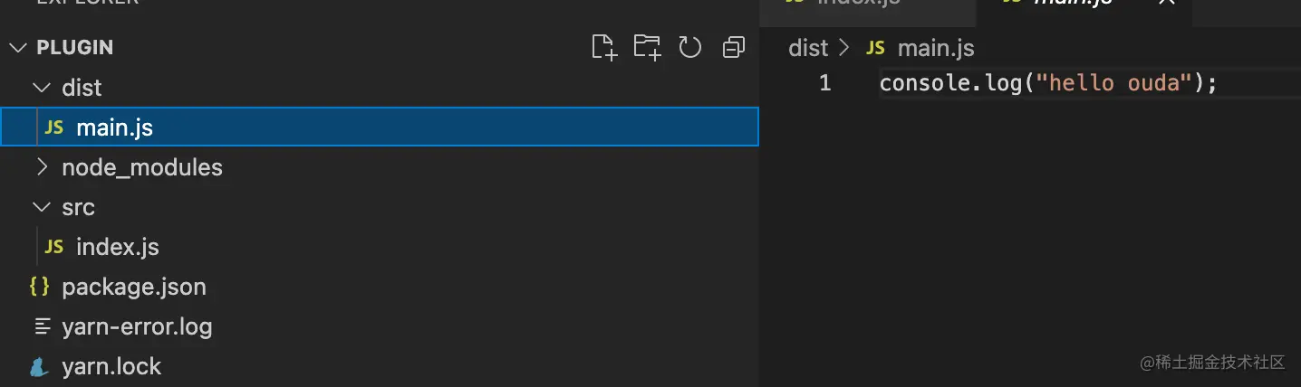Click line number 1 in the gutter
This screenshot has width=1301, height=387.
point(824,83)
